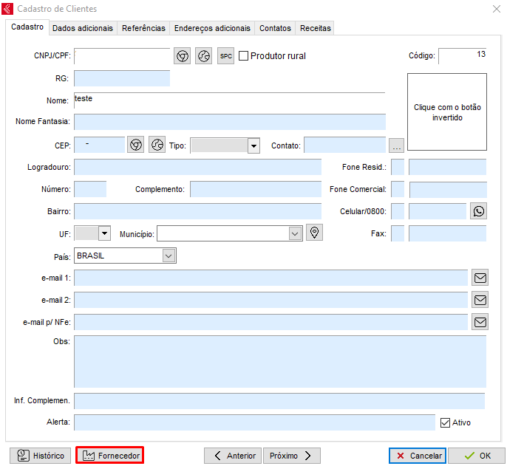Click the Código field showing 13
507x466 pixels.
coord(463,56)
